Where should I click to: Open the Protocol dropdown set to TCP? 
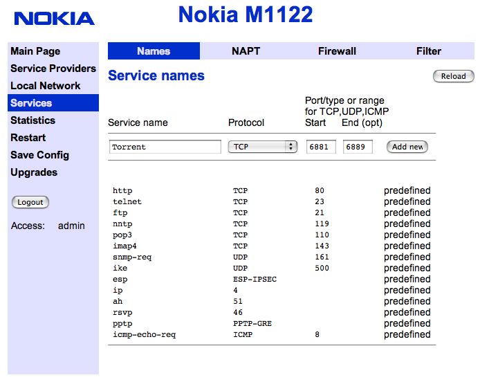(262, 147)
